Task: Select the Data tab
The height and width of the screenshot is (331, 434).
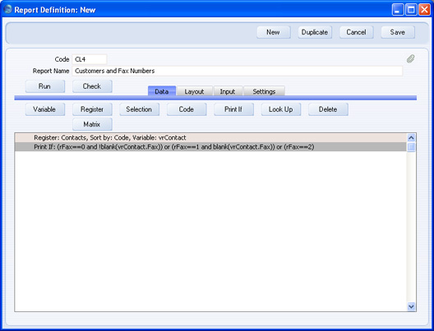Action: point(162,91)
